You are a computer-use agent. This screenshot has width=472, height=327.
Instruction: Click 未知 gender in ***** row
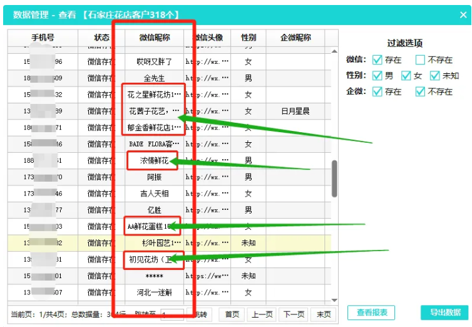(249, 276)
